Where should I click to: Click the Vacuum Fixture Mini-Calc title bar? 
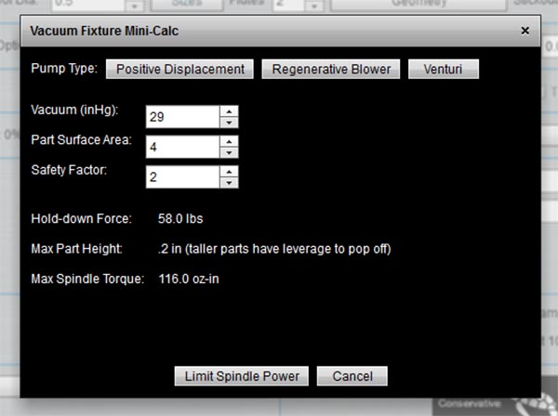click(281, 31)
